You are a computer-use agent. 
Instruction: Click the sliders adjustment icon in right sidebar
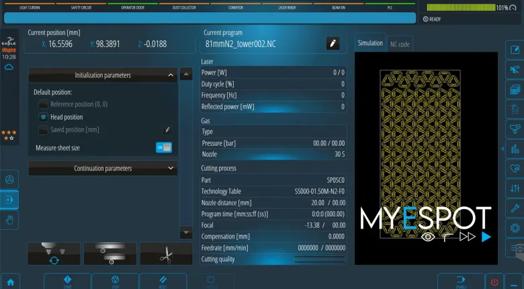pos(515,188)
